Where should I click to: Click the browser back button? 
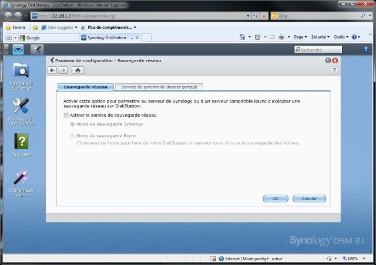tap(8, 16)
